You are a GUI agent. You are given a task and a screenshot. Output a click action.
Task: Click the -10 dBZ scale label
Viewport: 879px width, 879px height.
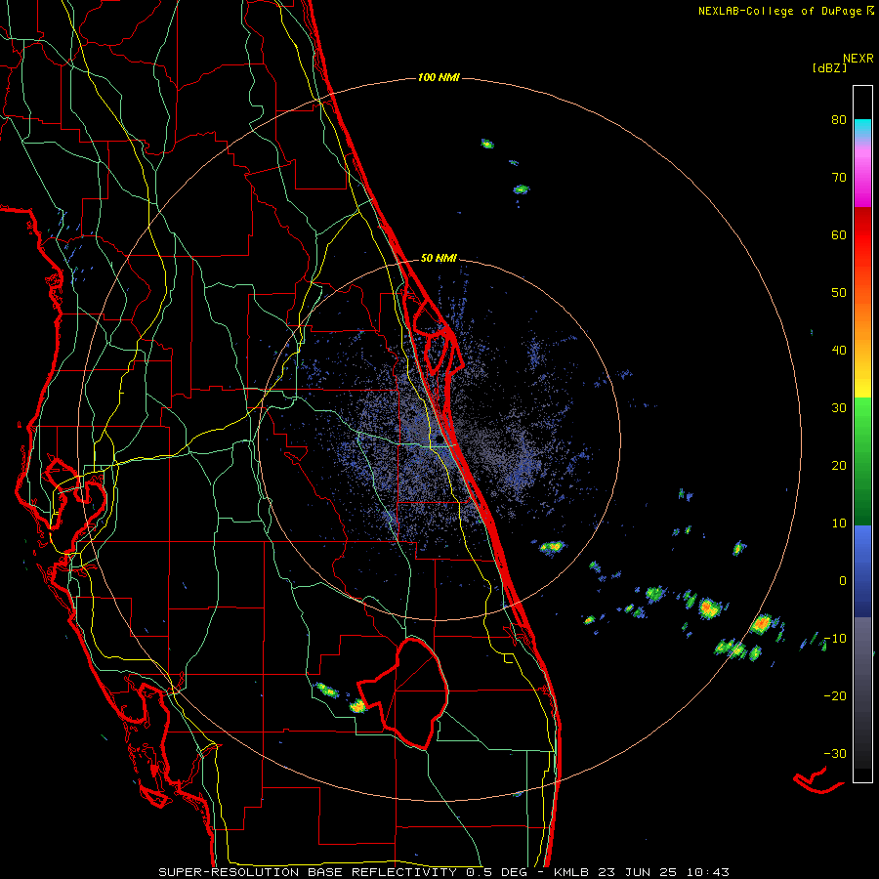[x=835, y=639]
